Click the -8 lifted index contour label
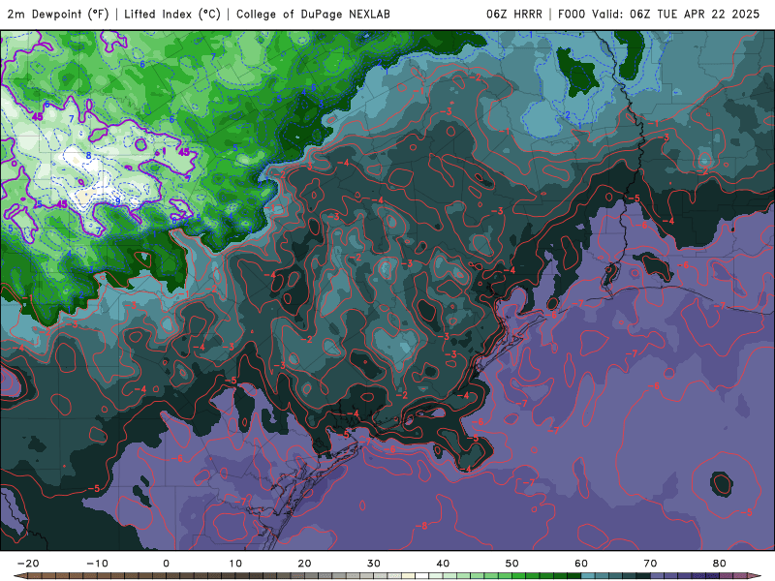The width and height of the screenshot is (775, 581). coord(421,526)
